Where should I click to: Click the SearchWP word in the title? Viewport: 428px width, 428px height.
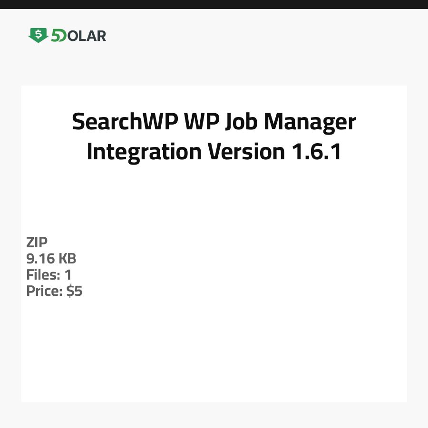coord(125,122)
